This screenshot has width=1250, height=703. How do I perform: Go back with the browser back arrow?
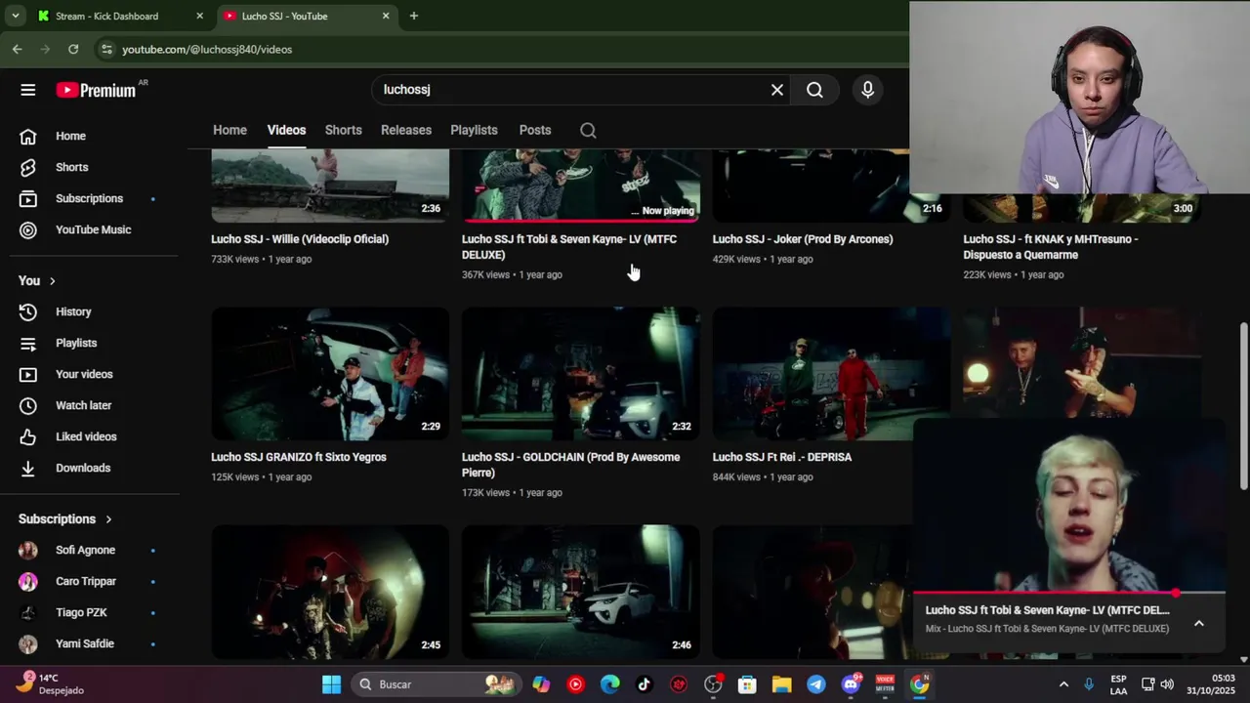18,49
